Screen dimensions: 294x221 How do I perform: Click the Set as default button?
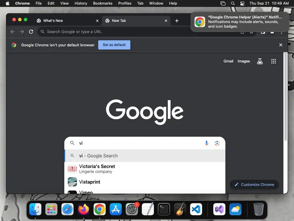pyautogui.click(x=114, y=45)
